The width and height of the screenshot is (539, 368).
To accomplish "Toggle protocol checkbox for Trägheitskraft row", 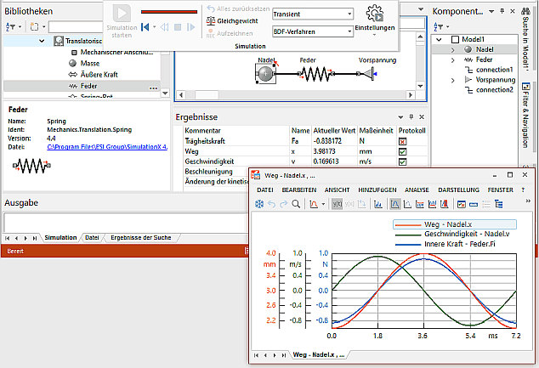I will [x=402, y=140].
